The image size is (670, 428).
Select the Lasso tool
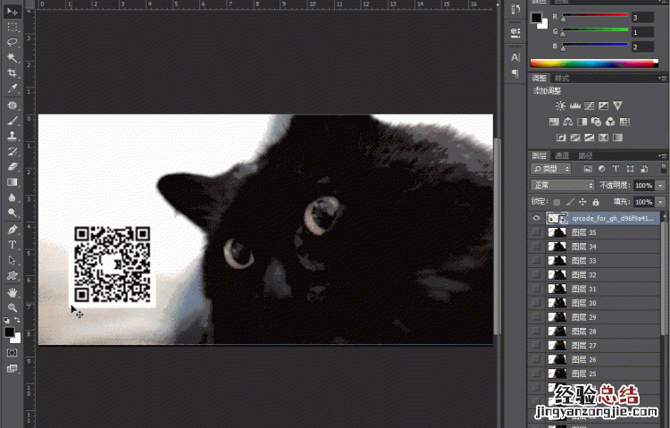[13, 42]
